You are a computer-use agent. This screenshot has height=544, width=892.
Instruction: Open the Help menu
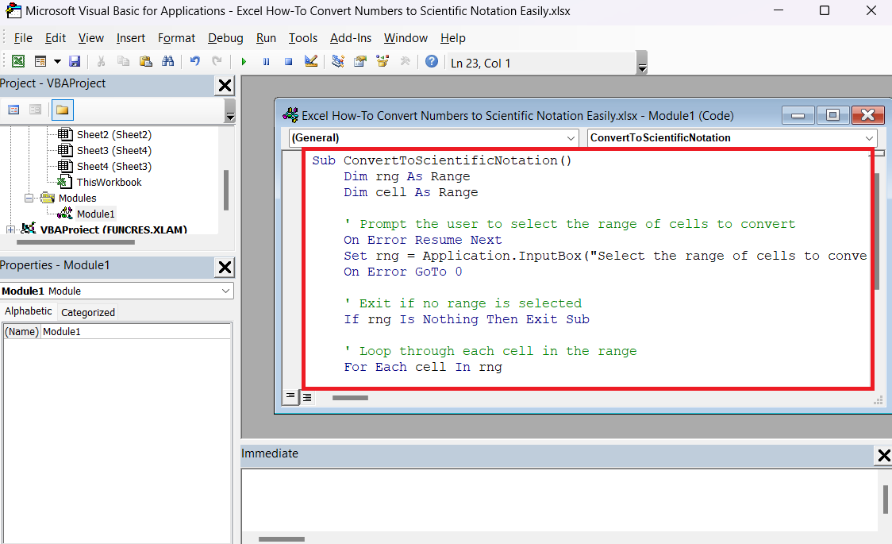point(453,38)
